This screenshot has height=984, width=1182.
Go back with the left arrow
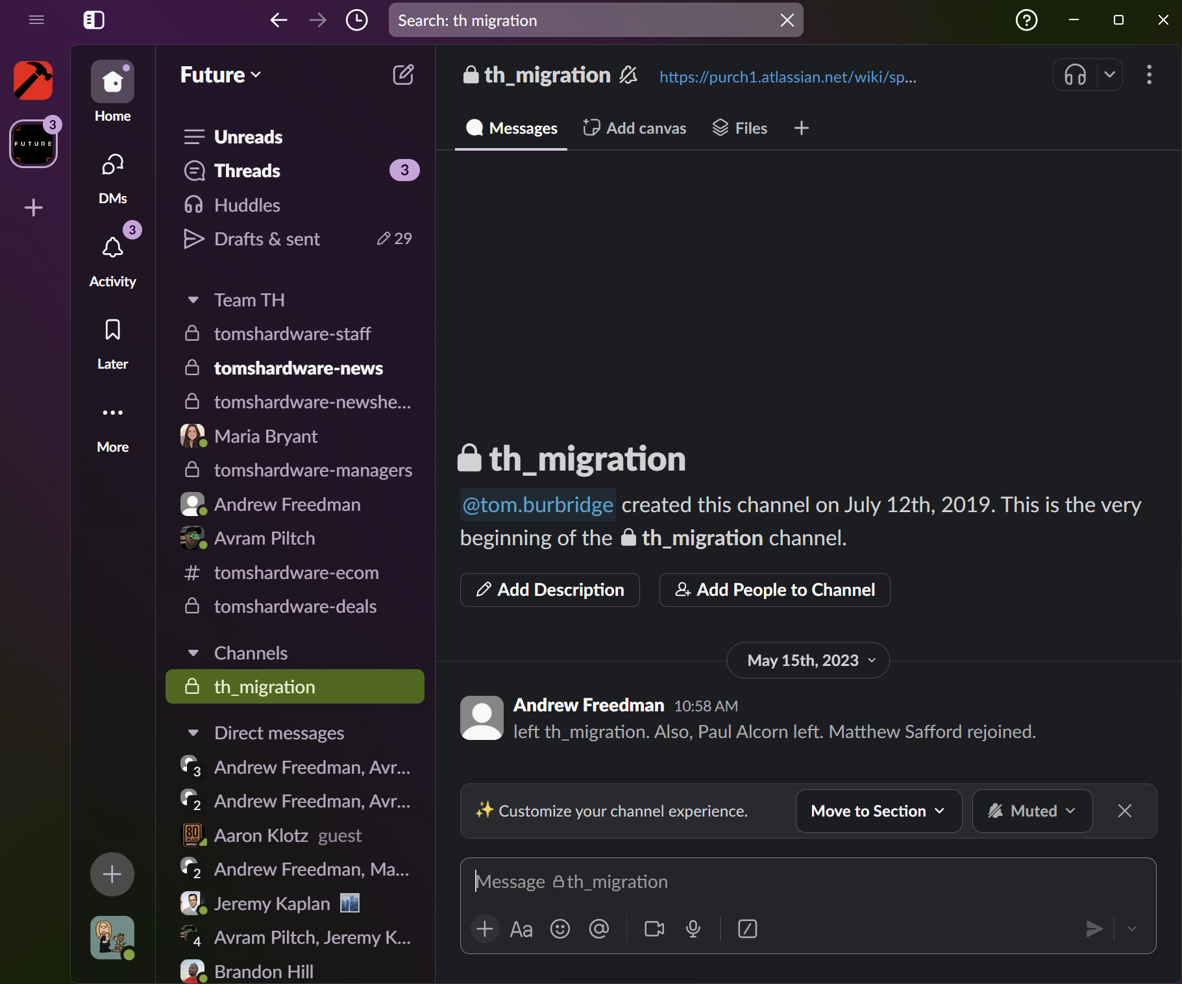tap(278, 20)
